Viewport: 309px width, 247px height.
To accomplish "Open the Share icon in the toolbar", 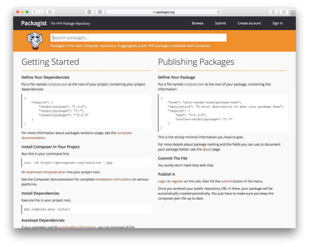I will click(273, 12).
